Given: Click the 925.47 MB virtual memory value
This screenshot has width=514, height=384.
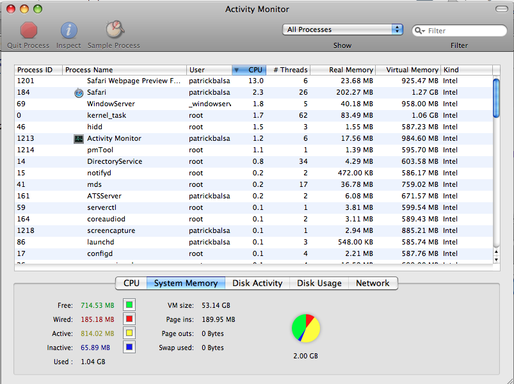Looking at the screenshot, I should pyautogui.click(x=420, y=81).
